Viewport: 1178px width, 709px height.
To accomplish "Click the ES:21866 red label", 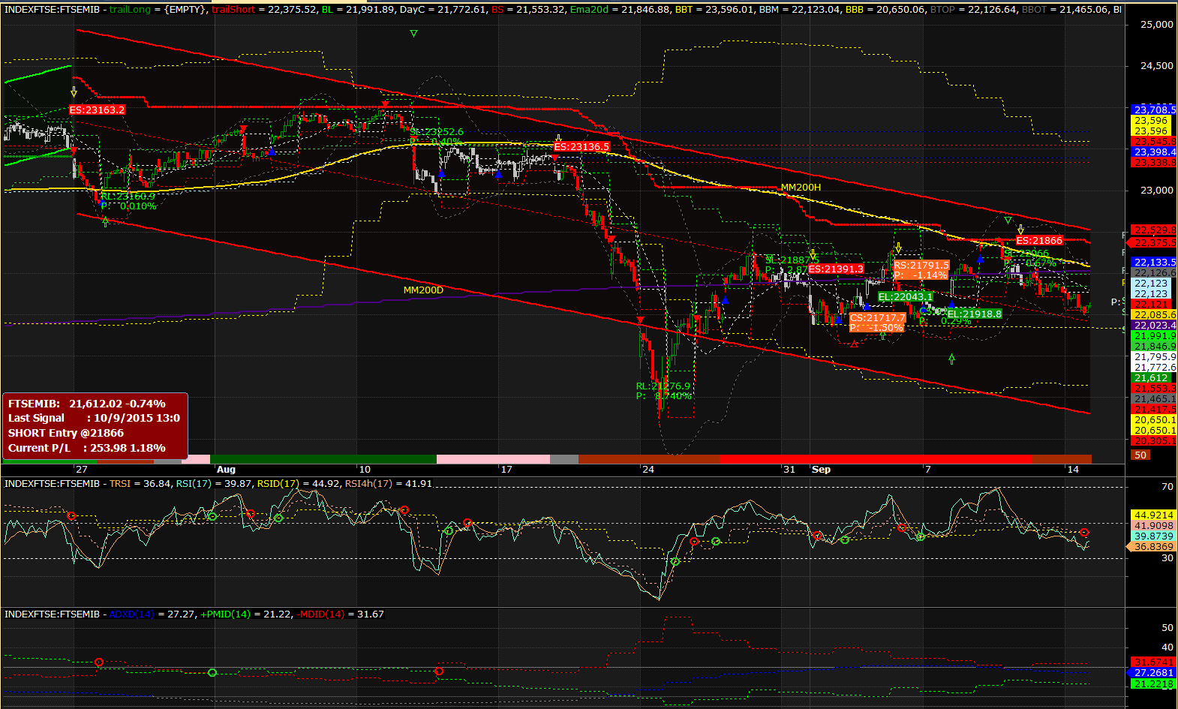I will coord(1039,240).
